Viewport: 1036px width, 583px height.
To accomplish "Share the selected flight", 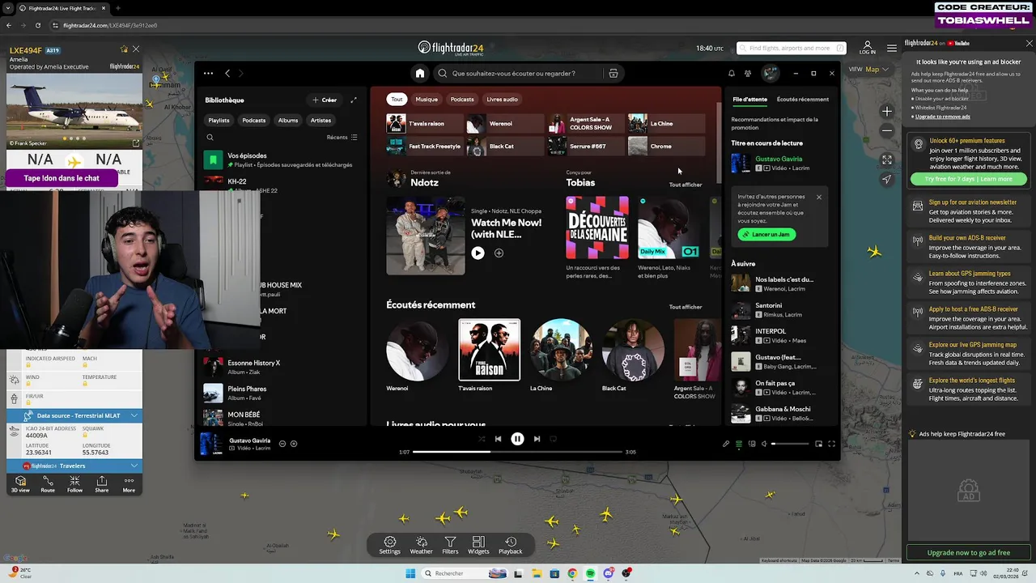I will 101,484.
